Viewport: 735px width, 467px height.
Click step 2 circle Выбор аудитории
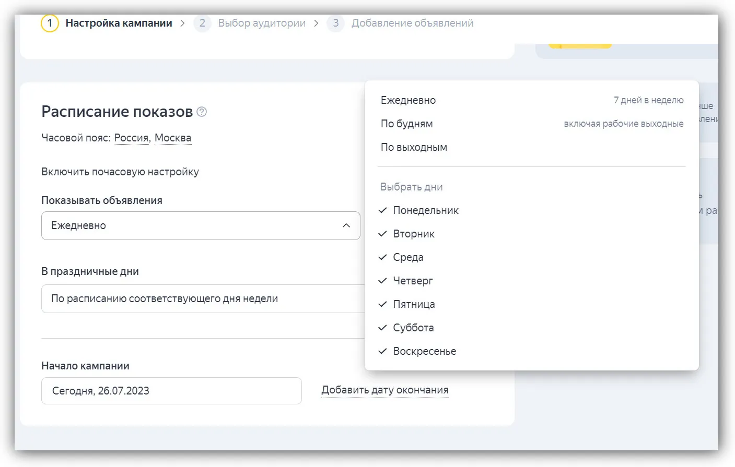[x=202, y=23]
